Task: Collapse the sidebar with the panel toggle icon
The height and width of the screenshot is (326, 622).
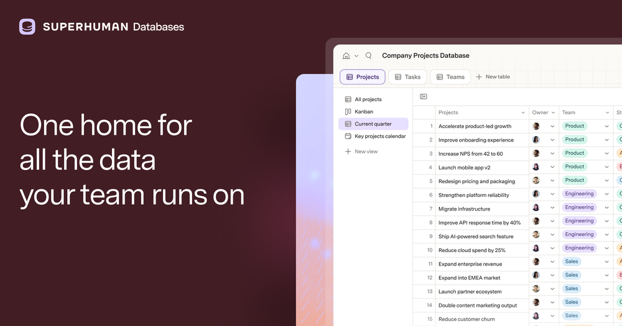Action: coord(423,97)
